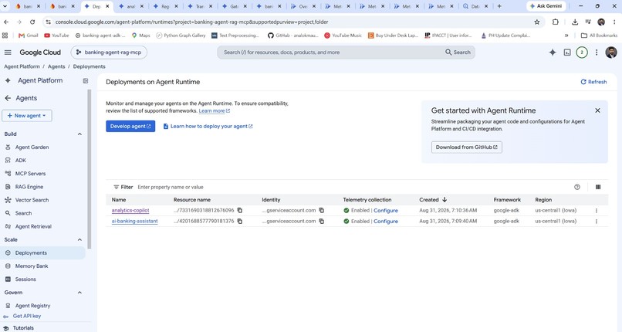This screenshot has height=332, width=622.
Task: Open the user account avatar
Action: [x=611, y=53]
